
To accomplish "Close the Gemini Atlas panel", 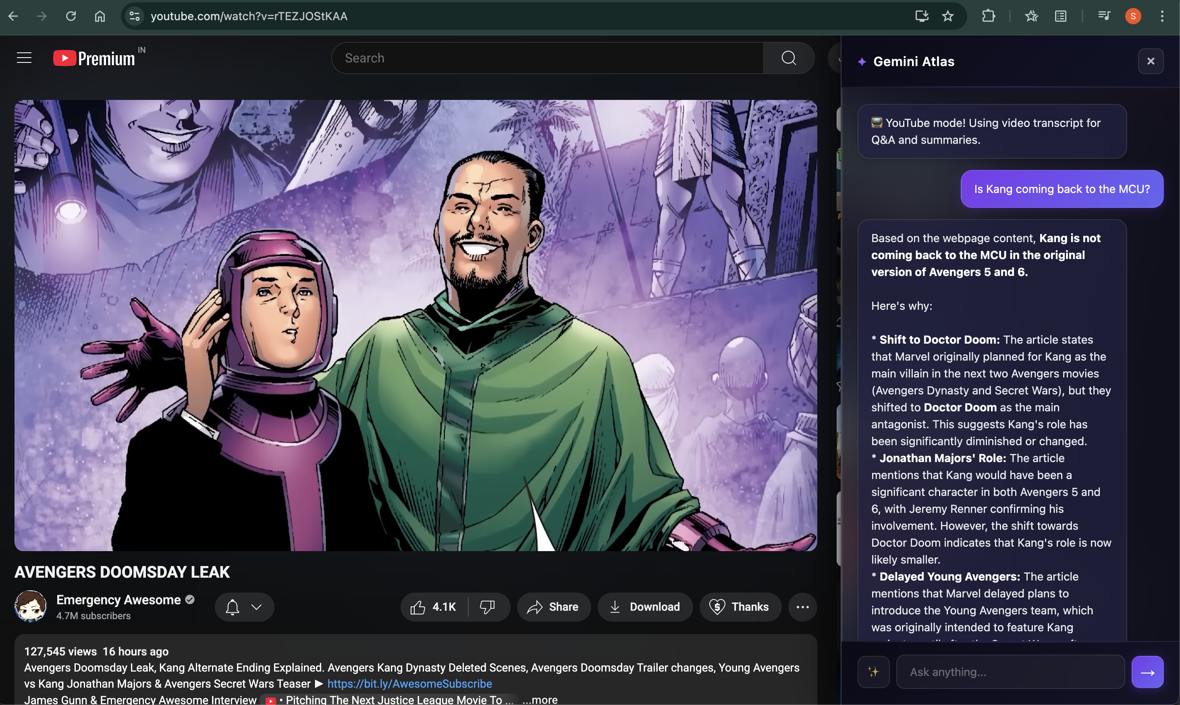I will coord(1150,61).
